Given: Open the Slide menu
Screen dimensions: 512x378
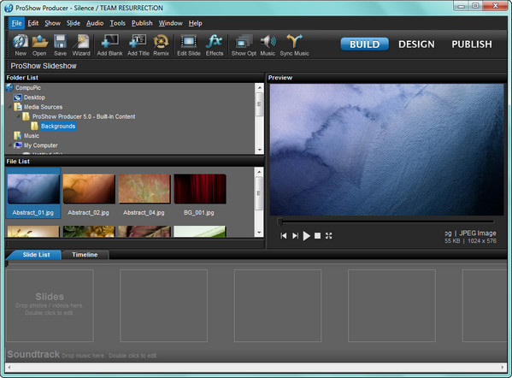Looking at the screenshot, I should [74, 23].
